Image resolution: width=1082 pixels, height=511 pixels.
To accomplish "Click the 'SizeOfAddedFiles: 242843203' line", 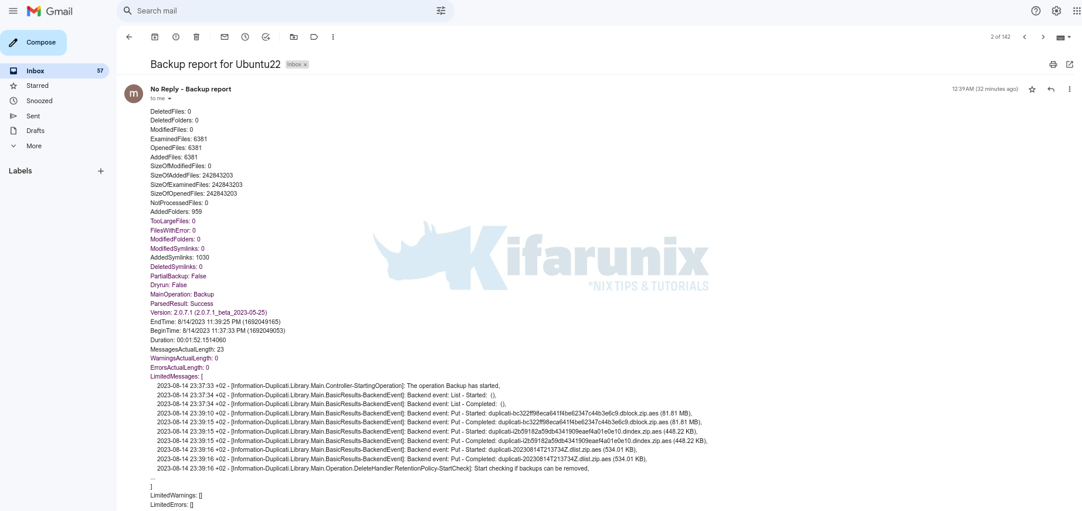I will pyautogui.click(x=191, y=175).
